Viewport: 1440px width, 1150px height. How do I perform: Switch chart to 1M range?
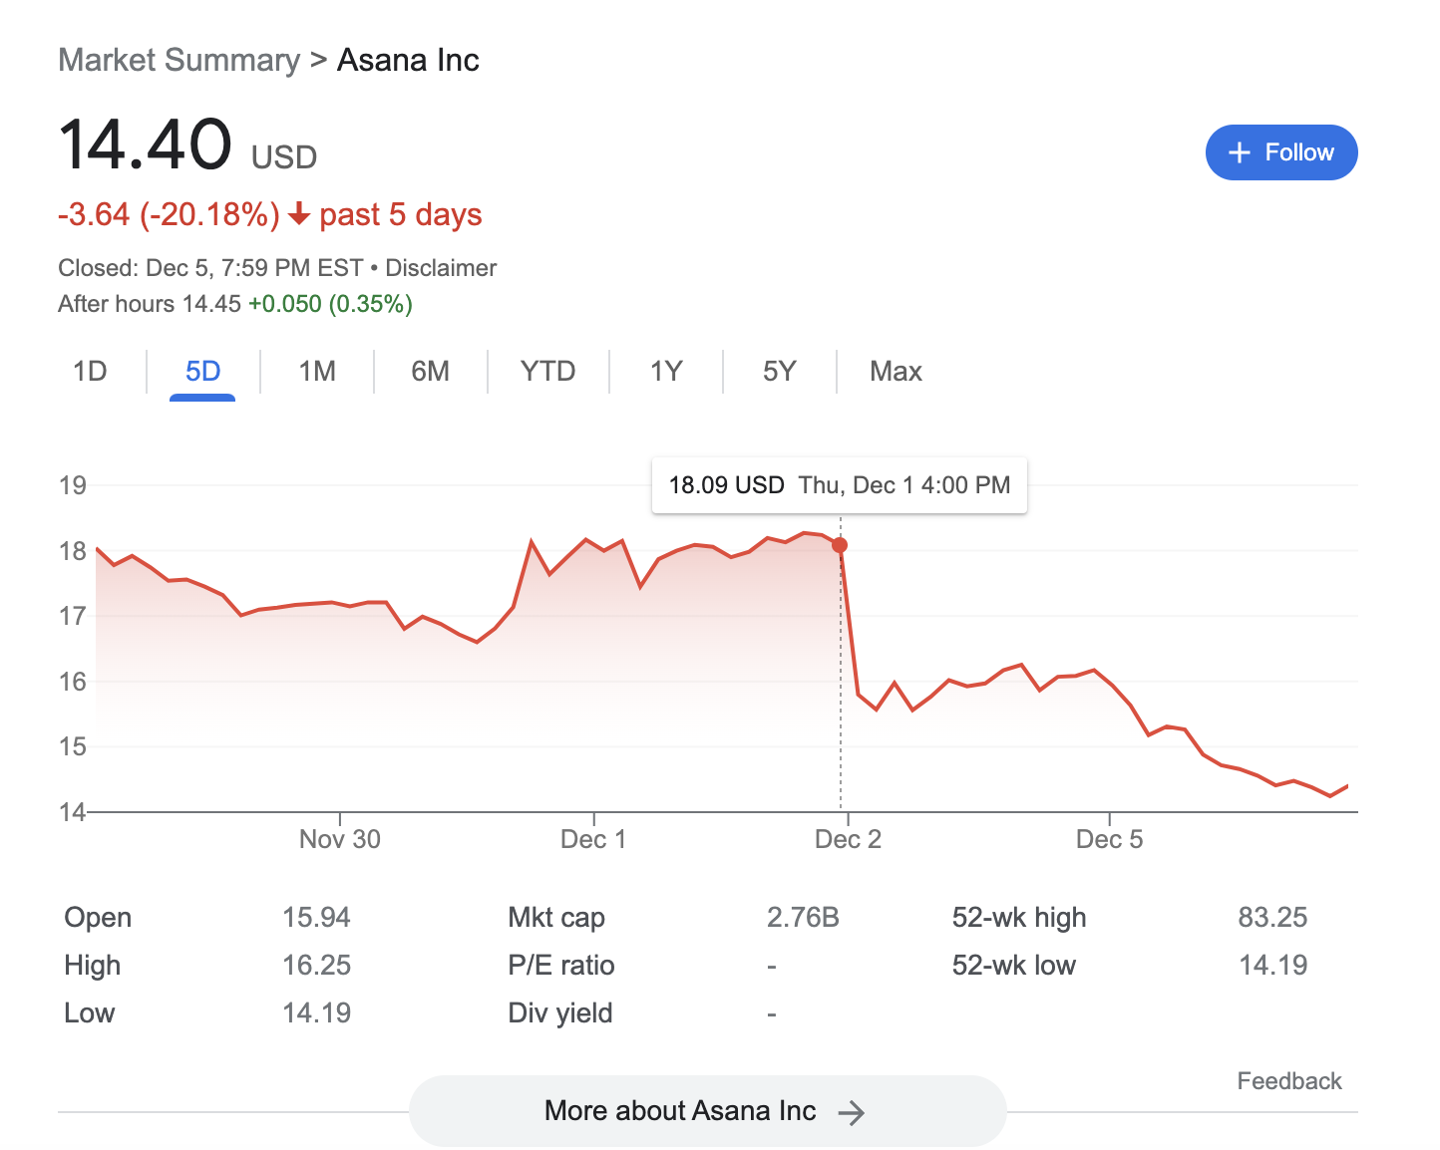click(x=317, y=372)
